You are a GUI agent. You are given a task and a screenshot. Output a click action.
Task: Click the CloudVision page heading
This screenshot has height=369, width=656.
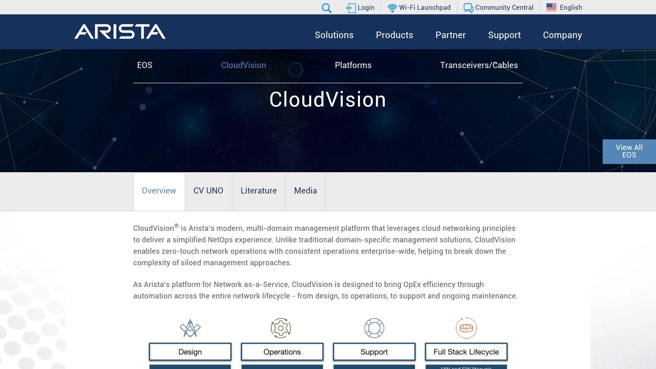[328, 100]
